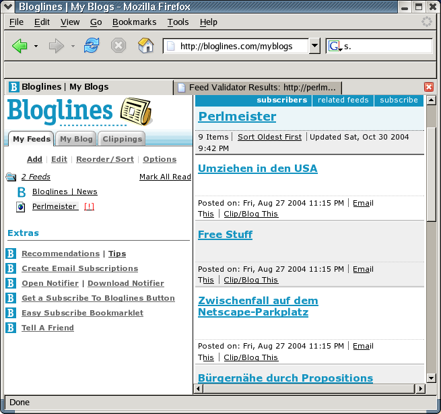Click the B icon beside Easy Subscribe Bookmarklet
Viewport: 441px width, 414px height.
[x=11, y=313]
